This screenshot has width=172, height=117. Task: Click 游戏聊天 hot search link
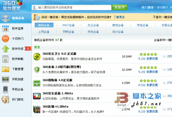(x=163, y=7)
